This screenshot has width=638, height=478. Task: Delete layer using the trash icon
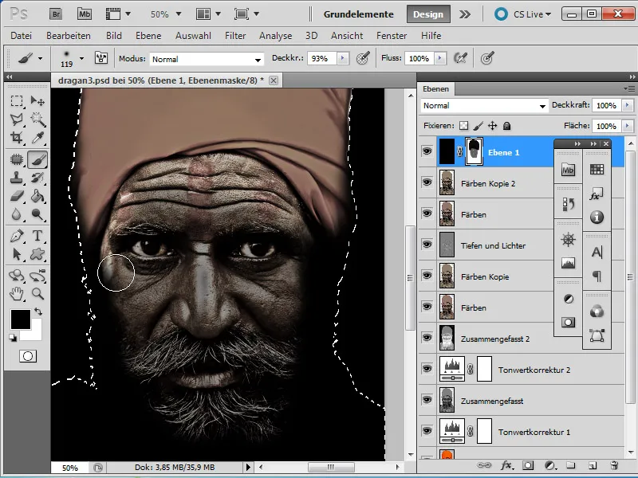613,464
